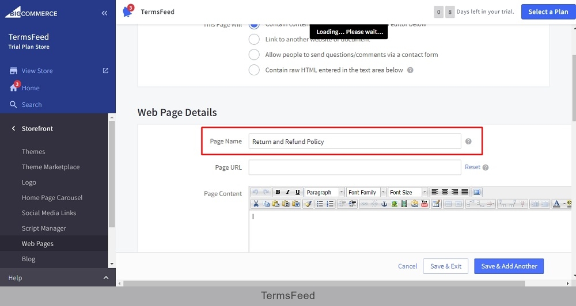Insert an image using the picture icon
The height and width of the screenshot is (306, 576).
click(395, 204)
